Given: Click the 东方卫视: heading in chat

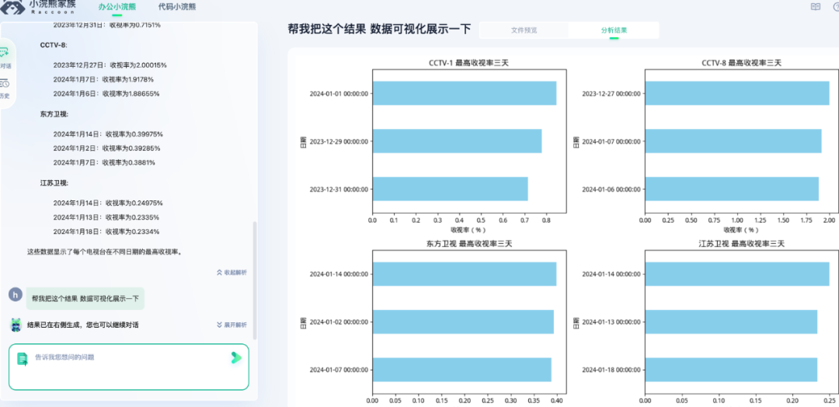Looking at the screenshot, I should (x=54, y=114).
